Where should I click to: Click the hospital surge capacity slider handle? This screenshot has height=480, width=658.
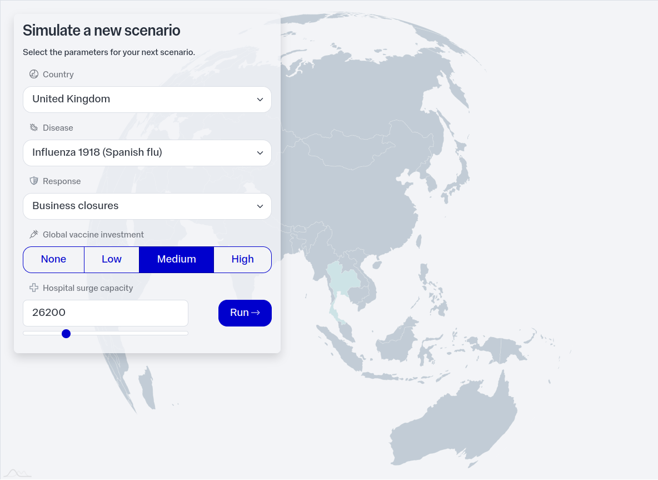click(66, 334)
